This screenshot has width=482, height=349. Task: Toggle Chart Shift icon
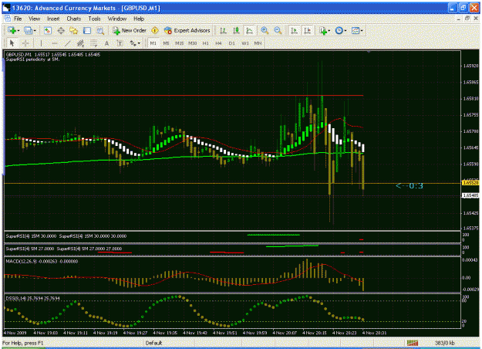click(308, 30)
